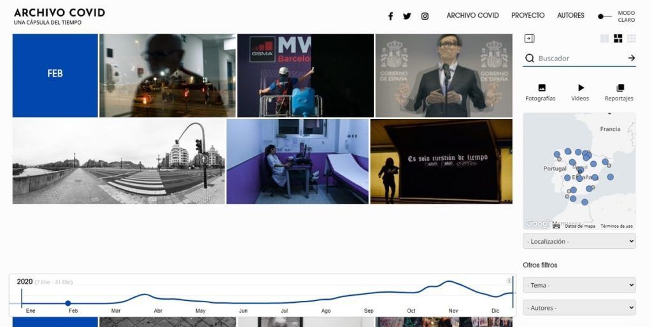Jump to Mar on the timeline
652x327 pixels.
116,311
